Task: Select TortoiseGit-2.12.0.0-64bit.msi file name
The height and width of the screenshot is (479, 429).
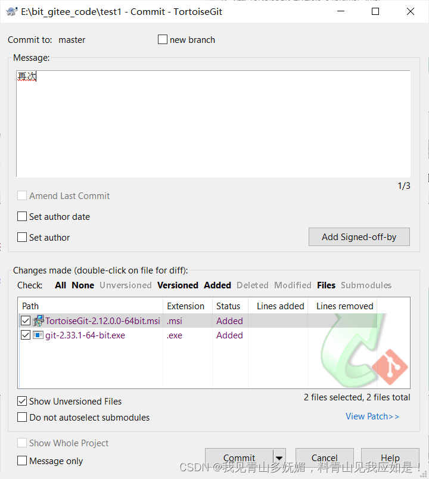Action: [102, 321]
